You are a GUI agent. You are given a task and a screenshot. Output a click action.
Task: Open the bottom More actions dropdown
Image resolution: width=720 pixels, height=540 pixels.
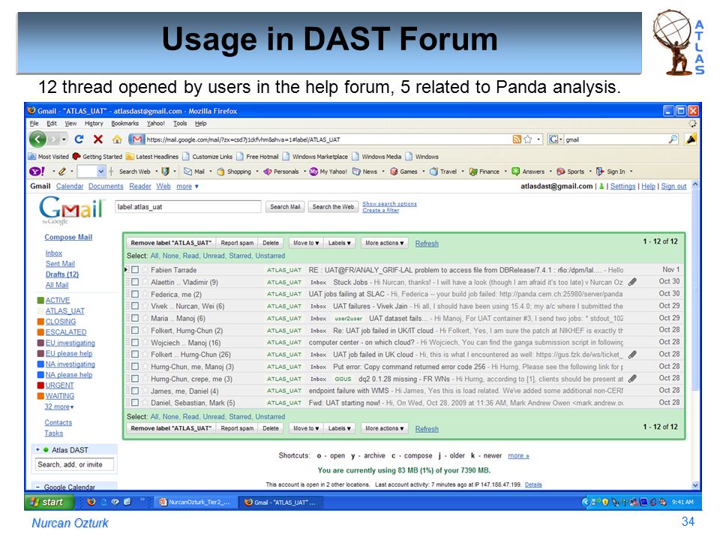[384, 428]
